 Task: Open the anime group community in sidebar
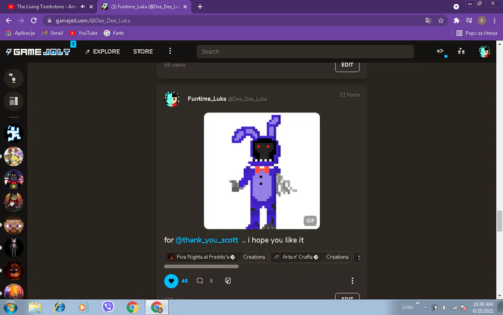click(x=13, y=156)
